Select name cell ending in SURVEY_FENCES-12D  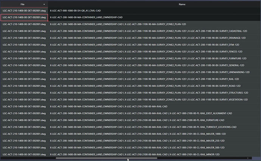pos(154,52)
